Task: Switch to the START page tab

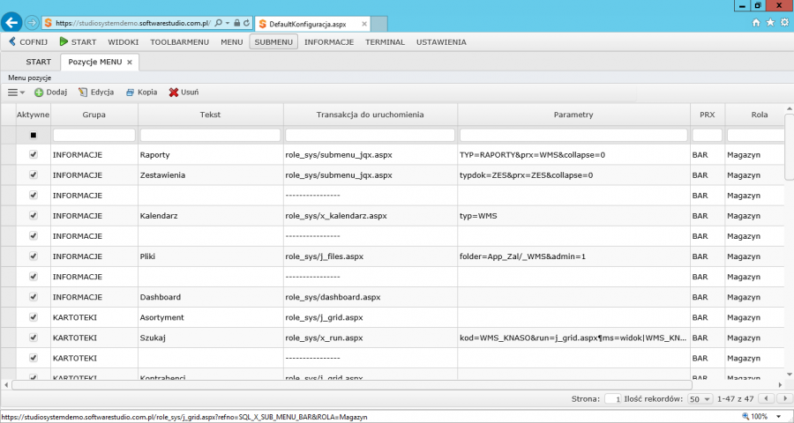Action: click(39, 62)
